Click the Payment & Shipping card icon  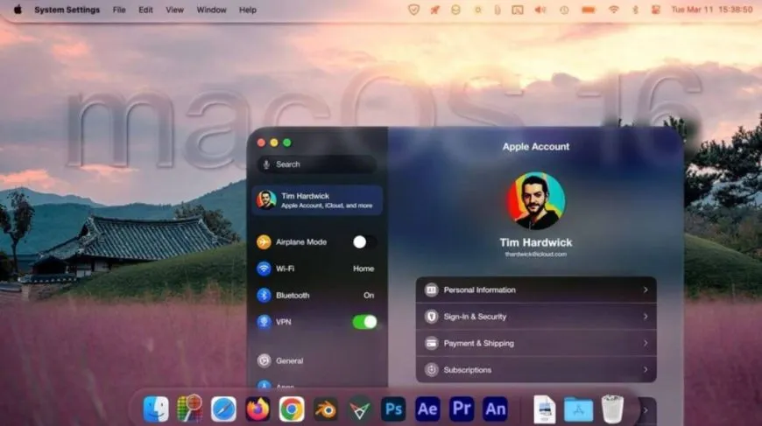(x=431, y=343)
